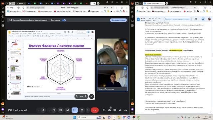Show participants panel in Meet
Viewport: 213px width, 120px height.
[x=109, y=110]
